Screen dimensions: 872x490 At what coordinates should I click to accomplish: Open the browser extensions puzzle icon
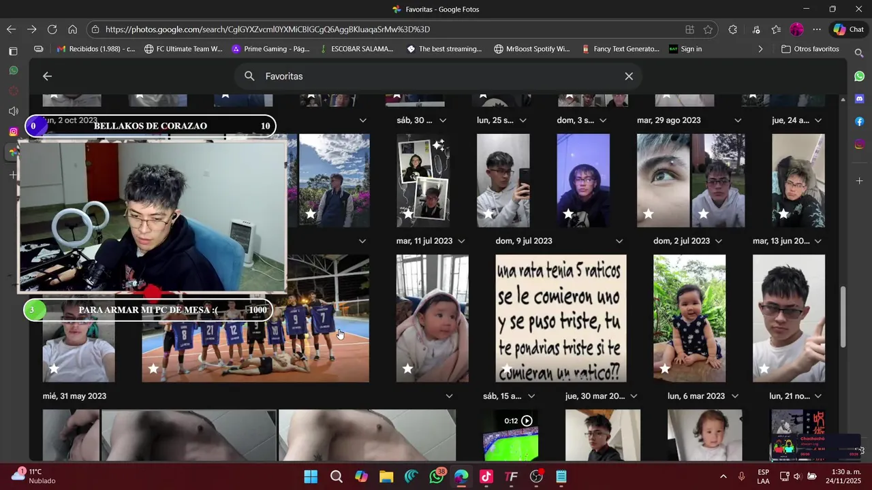point(733,29)
